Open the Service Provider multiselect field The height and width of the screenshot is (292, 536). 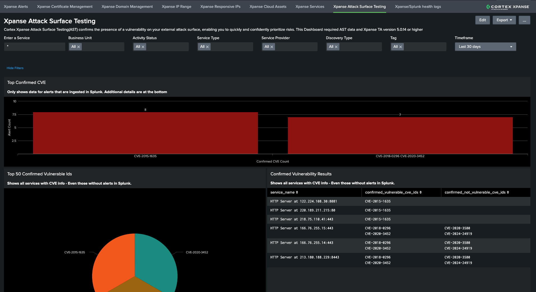290,47
